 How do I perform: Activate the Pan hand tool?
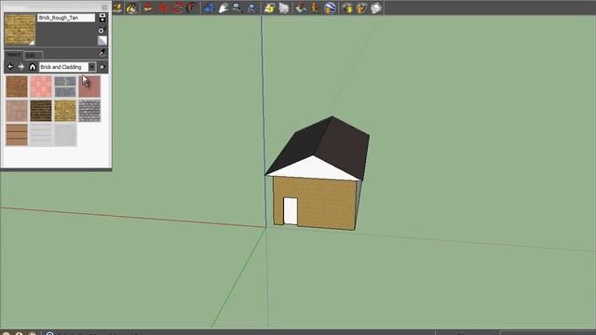tap(223, 7)
